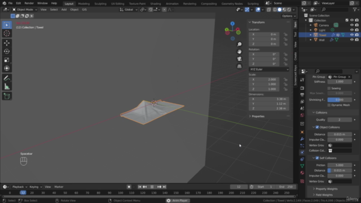
Task: Jump to the end frame
Action: 164,187
